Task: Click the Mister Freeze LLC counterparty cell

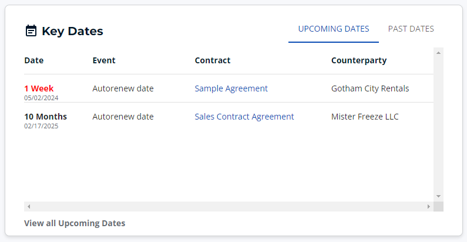Action: pyautogui.click(x=365, y=117)
